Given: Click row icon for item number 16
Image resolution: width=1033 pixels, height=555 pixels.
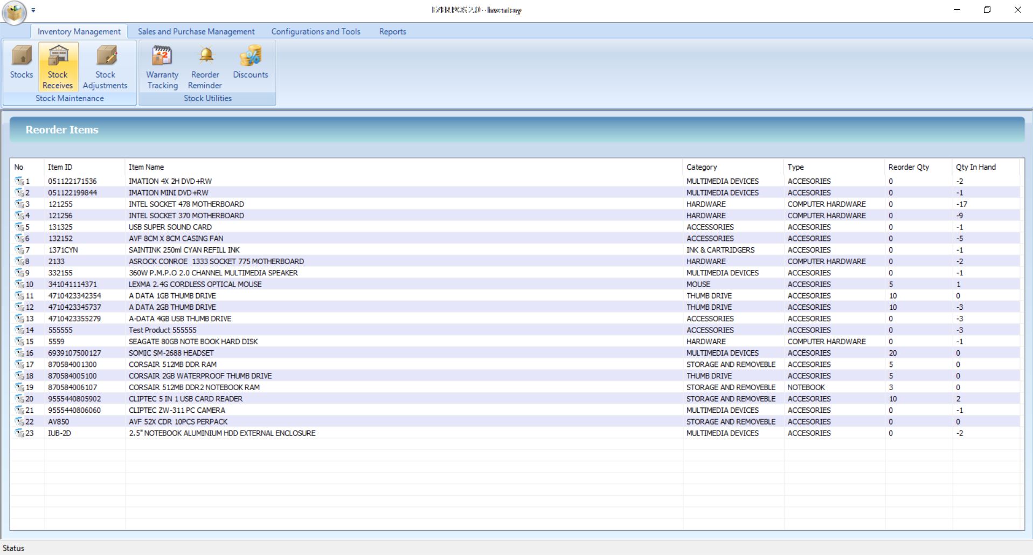Looking at the screenshot, I should [19, 353].
